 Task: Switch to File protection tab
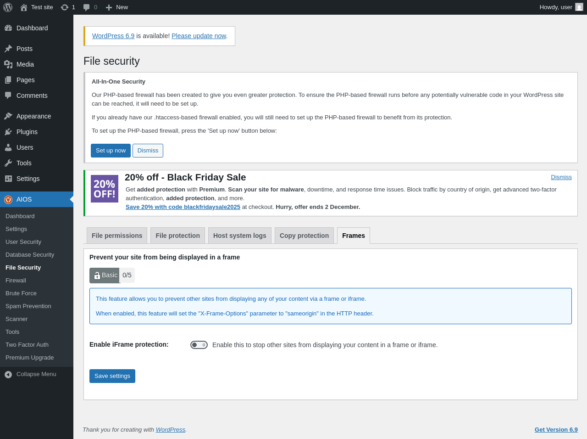[x=178, y=236]
